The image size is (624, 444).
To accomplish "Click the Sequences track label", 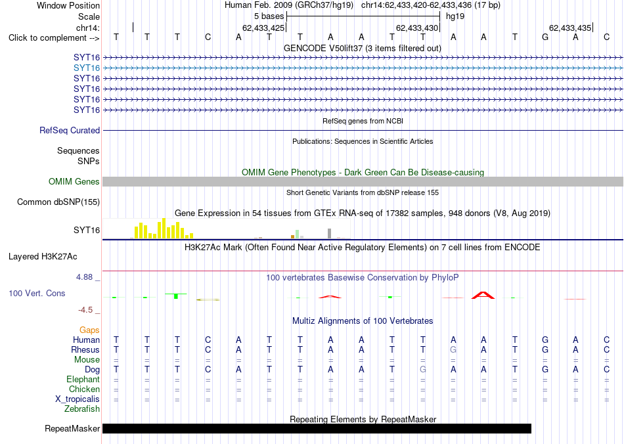I will point(78,151).
